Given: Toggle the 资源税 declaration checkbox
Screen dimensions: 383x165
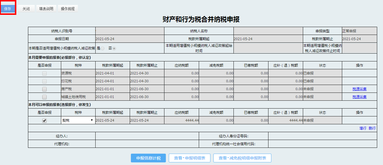Looking at the screenshot, I should (44, 73).
